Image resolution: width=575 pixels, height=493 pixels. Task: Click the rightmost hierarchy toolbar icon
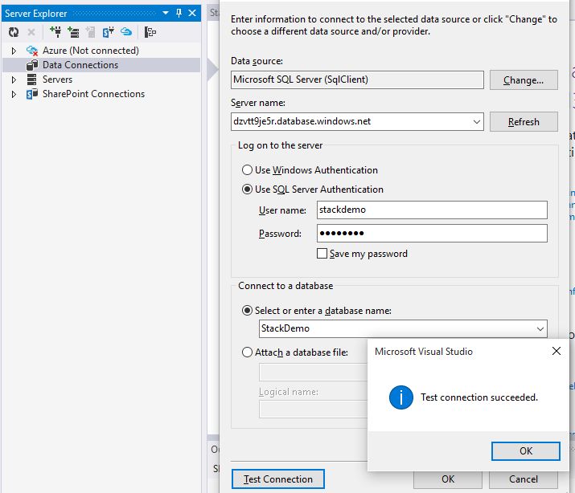tap(150, 32)
